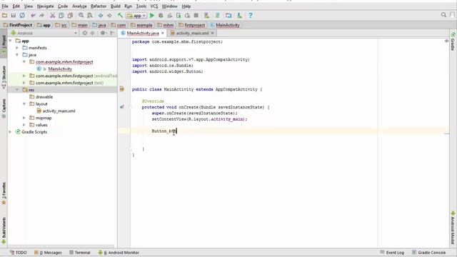The width and height of the screenshot is (457, 257).
Task: Navigate Back with the left arrow icon
Action: 101,16
